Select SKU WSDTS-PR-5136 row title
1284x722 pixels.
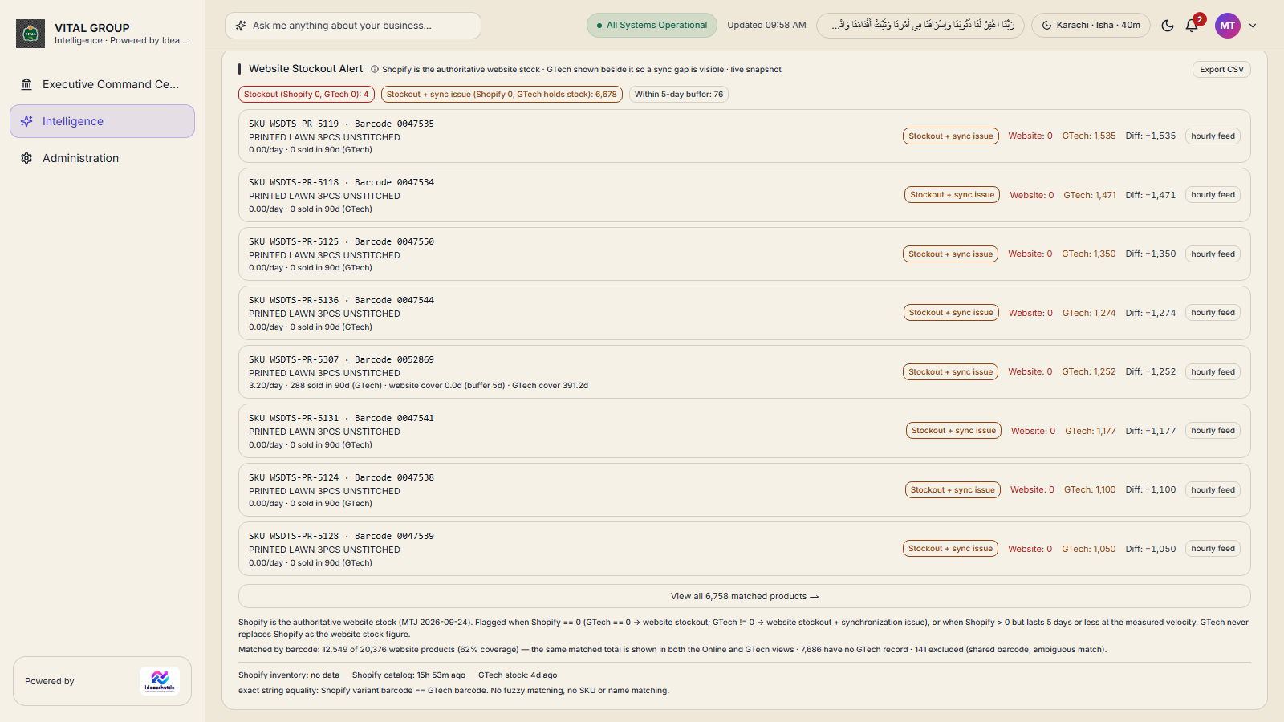point(341,300)
